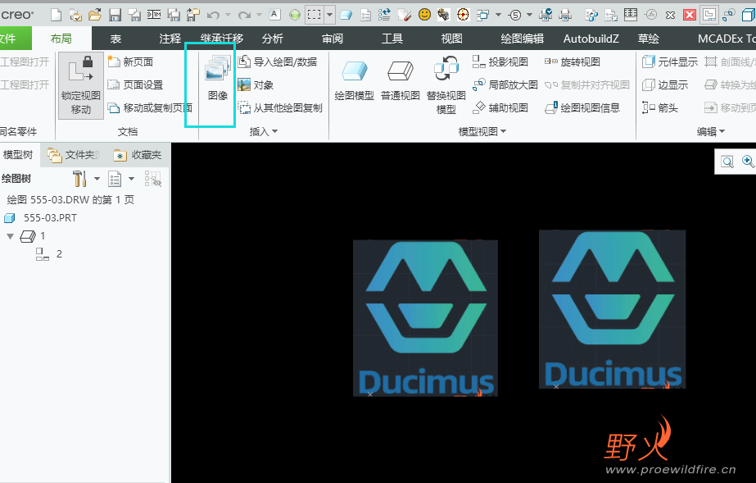756x483 pixels.
Task: Open the 绘图编辑 ribbon tab
Action: (x=523, y=39)
